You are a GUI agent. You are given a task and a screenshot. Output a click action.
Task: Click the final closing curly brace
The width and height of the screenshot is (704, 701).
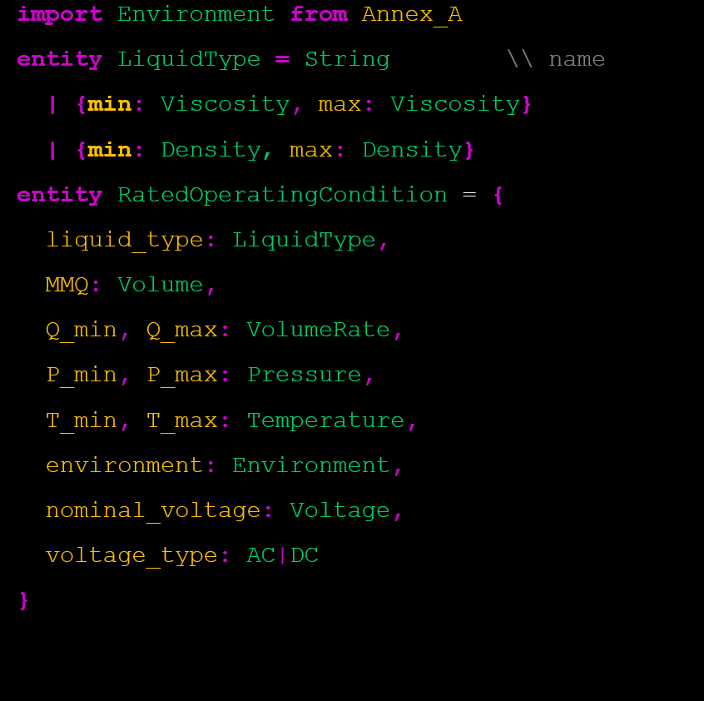23,600
